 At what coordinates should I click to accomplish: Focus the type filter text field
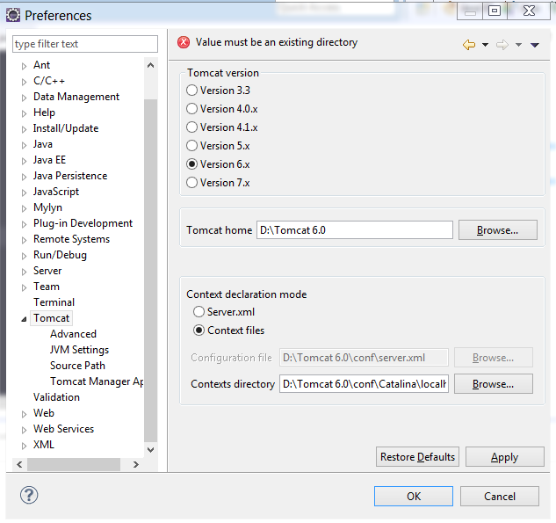[85, 44]
